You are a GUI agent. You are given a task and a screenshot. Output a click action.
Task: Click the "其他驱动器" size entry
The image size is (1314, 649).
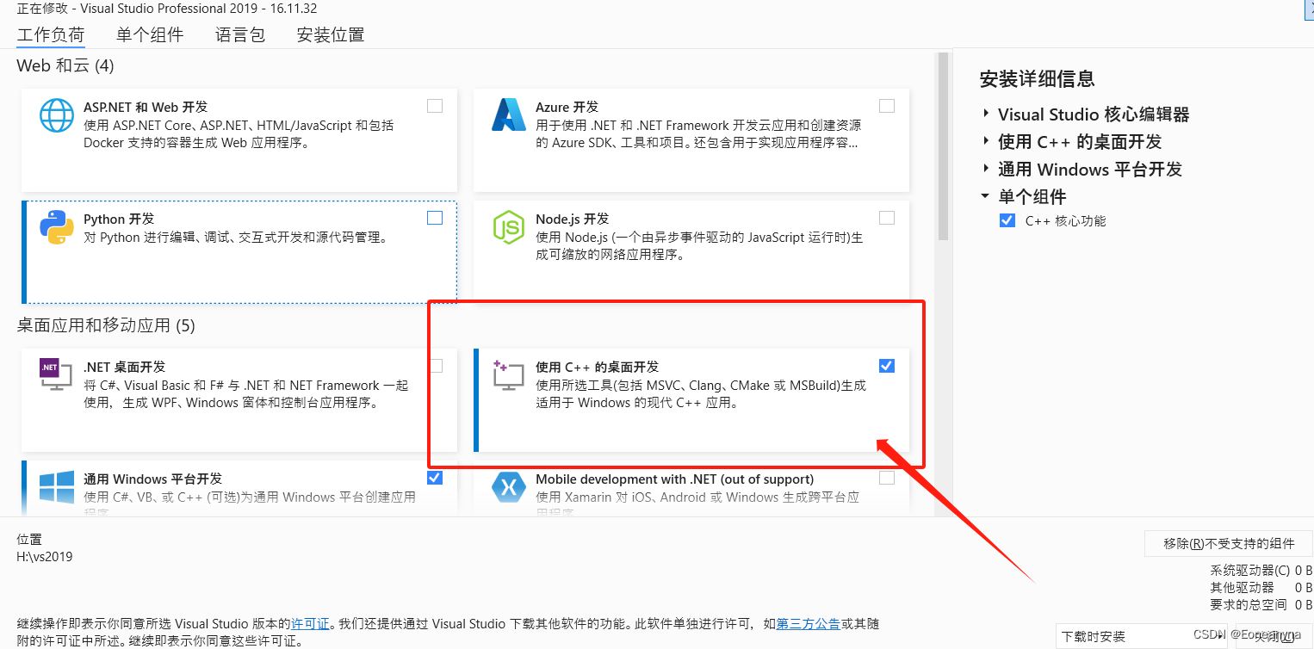(1261, 587)
